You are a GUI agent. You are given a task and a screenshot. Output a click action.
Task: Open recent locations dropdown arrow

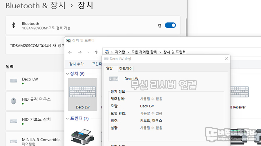click(x=88, y=52)
